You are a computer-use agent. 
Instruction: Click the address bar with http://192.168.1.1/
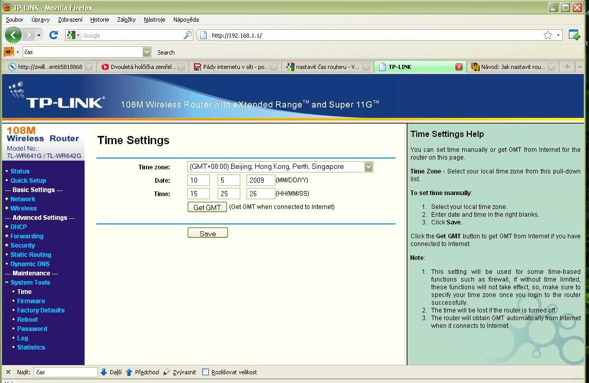tap(375, 35)
